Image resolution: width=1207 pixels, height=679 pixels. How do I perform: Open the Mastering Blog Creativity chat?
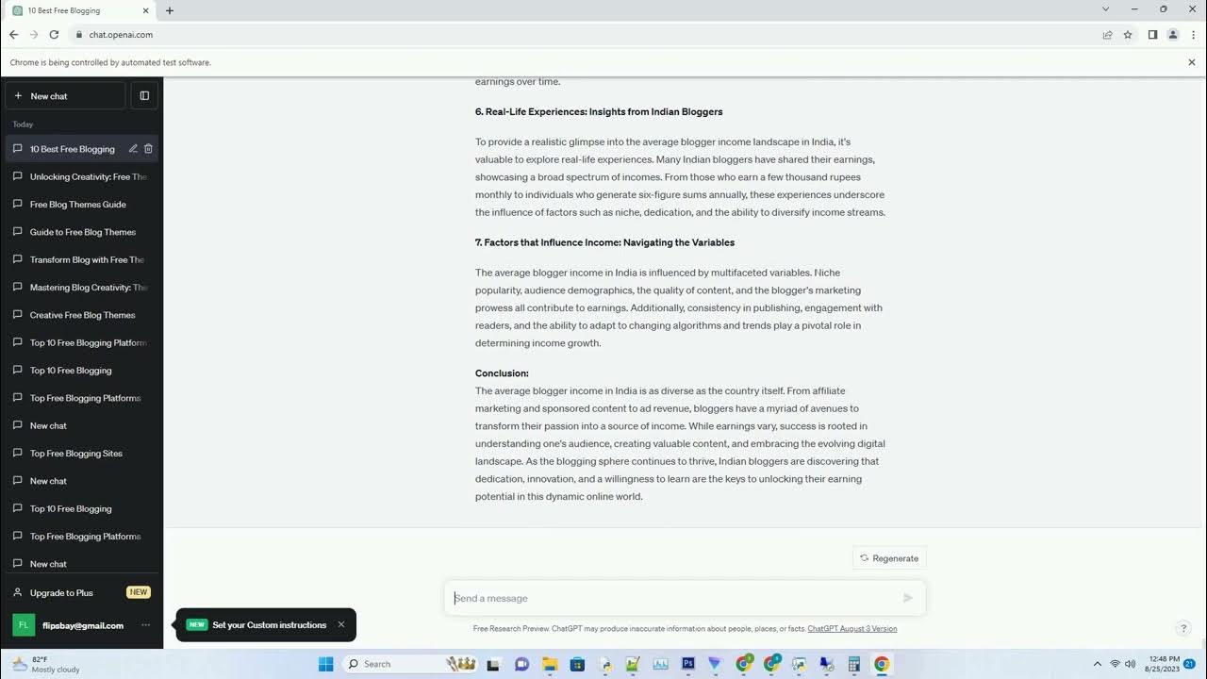pos(81,287)
